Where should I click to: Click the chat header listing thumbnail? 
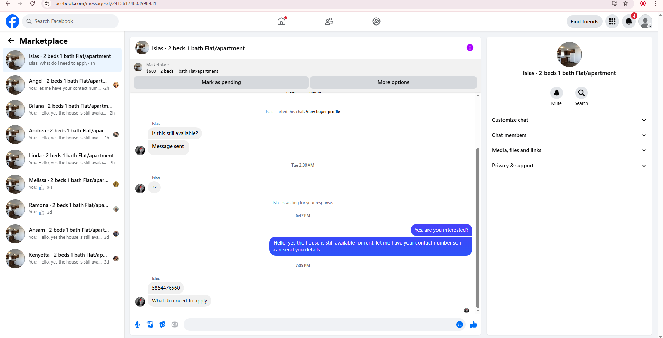(142, 48)
